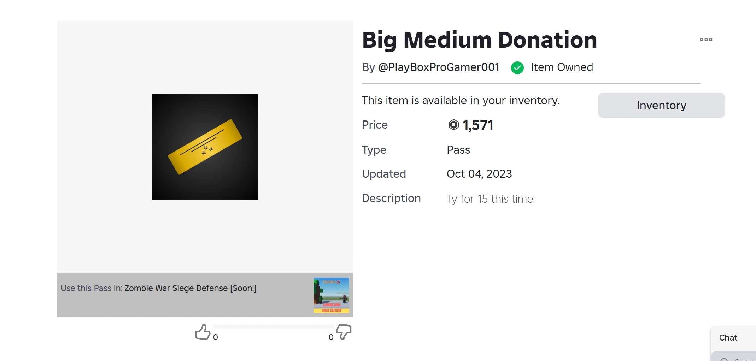The image size is (756, 361).
Task: Visit the @PlayBoxProGamer001 creator profile
Action: 438,67
